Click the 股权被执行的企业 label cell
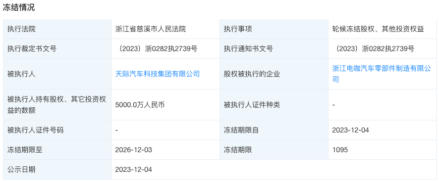This screenshot has width=439, height=182. click(274, 74)
